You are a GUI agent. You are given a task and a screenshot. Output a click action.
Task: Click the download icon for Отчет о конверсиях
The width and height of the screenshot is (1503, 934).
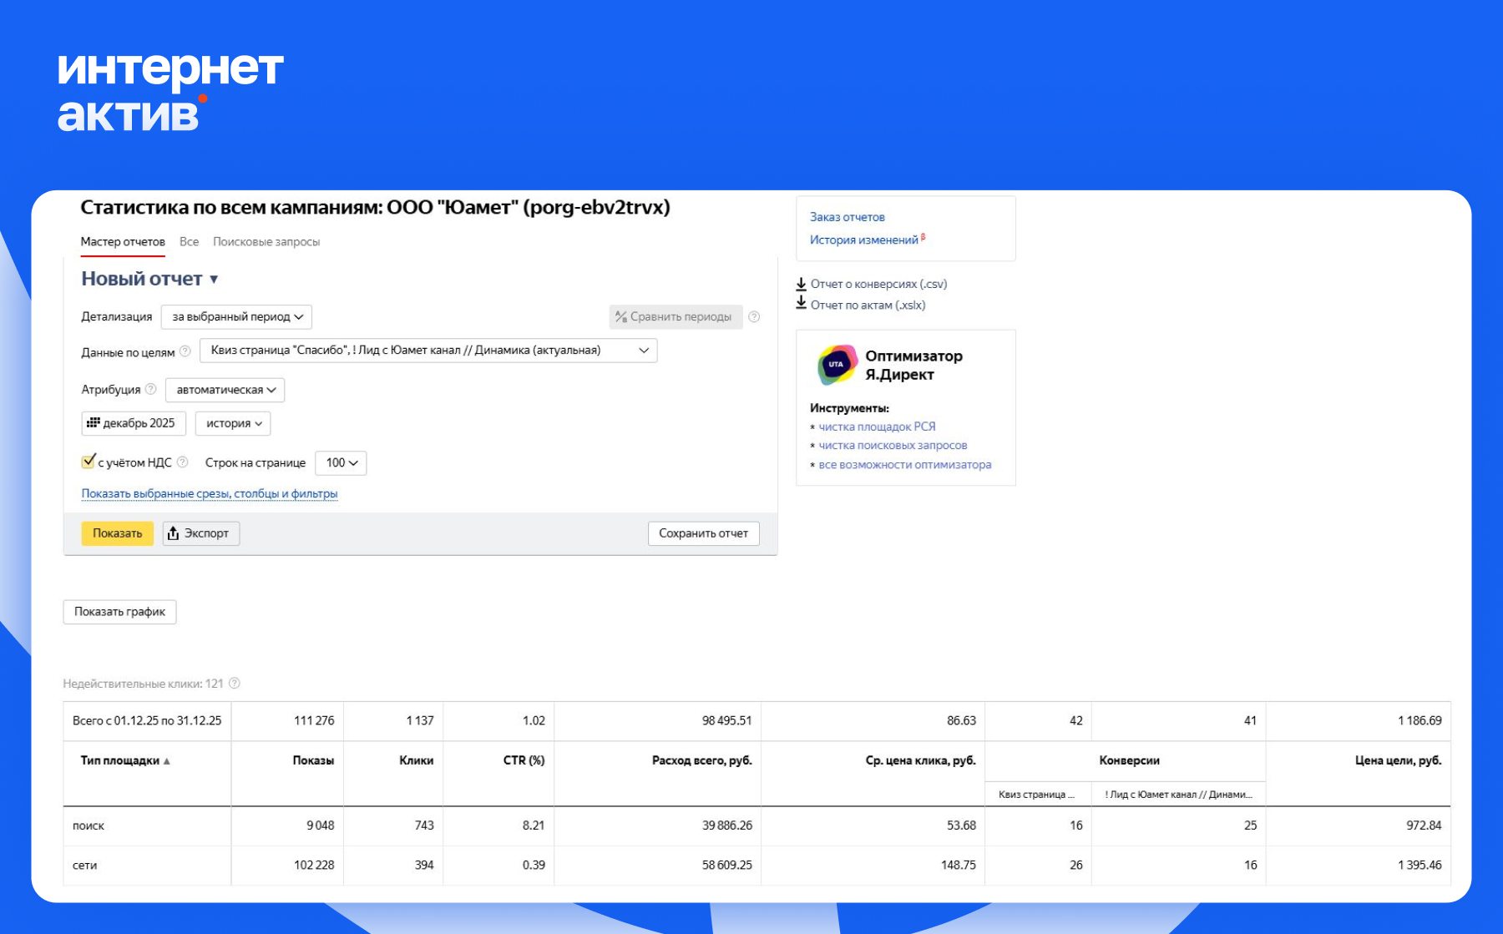pos(801,284)
